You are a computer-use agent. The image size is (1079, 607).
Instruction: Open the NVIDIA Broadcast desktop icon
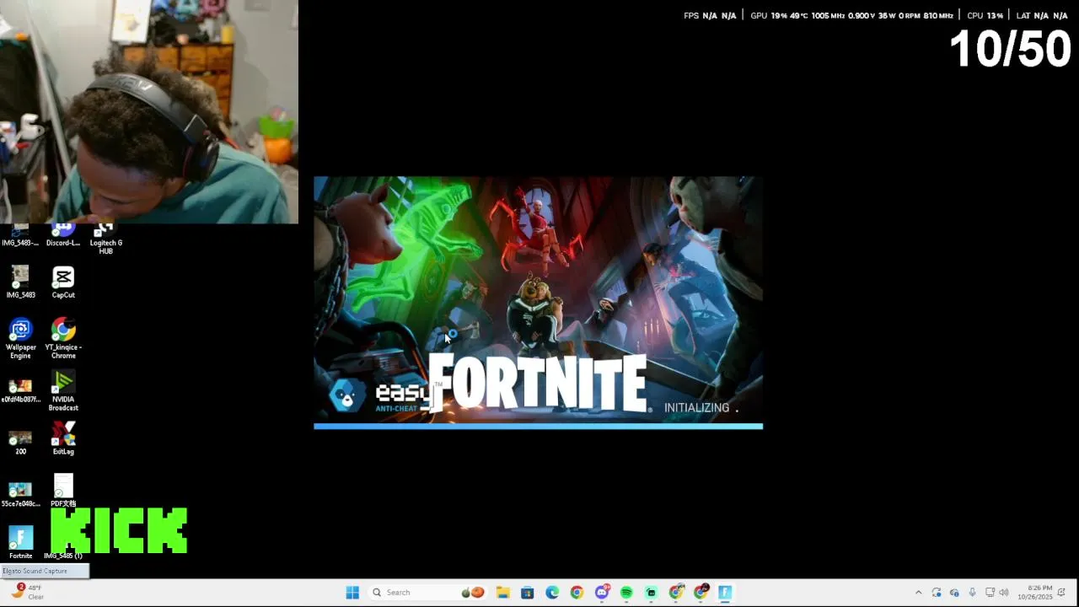(x=63, y=391)
